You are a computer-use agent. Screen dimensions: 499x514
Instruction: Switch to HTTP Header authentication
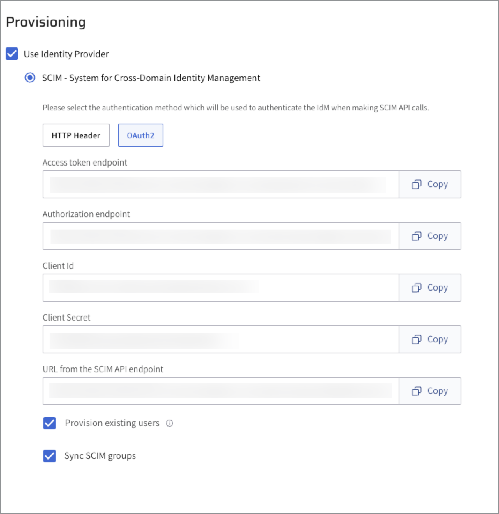[76, 135]
